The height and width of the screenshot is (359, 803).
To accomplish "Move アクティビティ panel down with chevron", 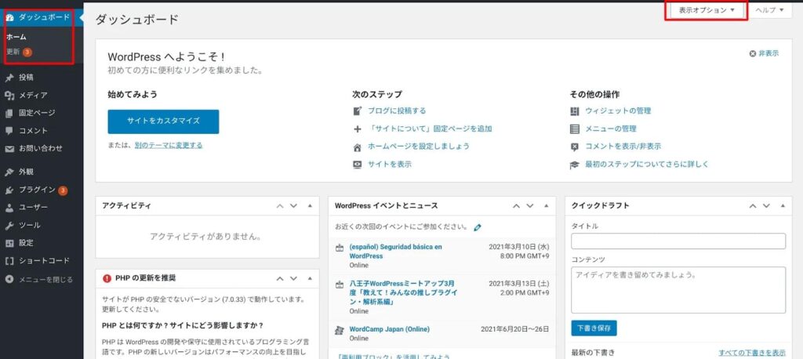I will (293, 206).
